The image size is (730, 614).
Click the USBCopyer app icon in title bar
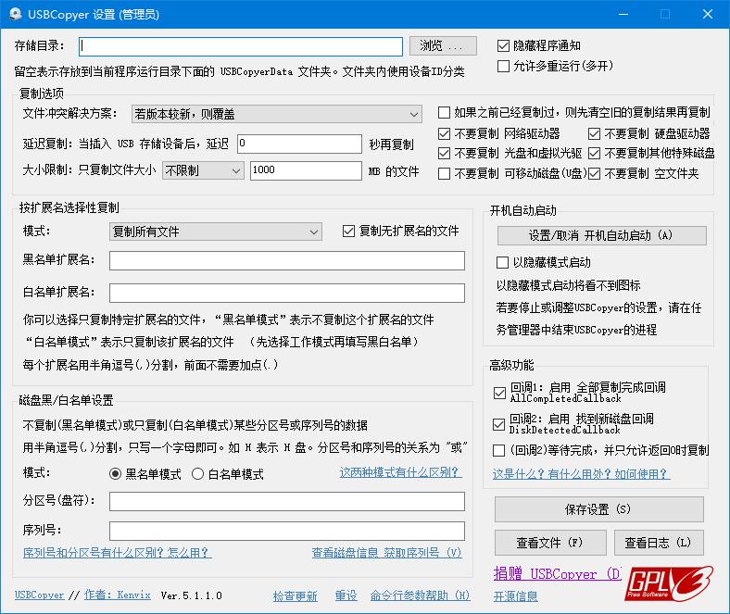[16, 15]
